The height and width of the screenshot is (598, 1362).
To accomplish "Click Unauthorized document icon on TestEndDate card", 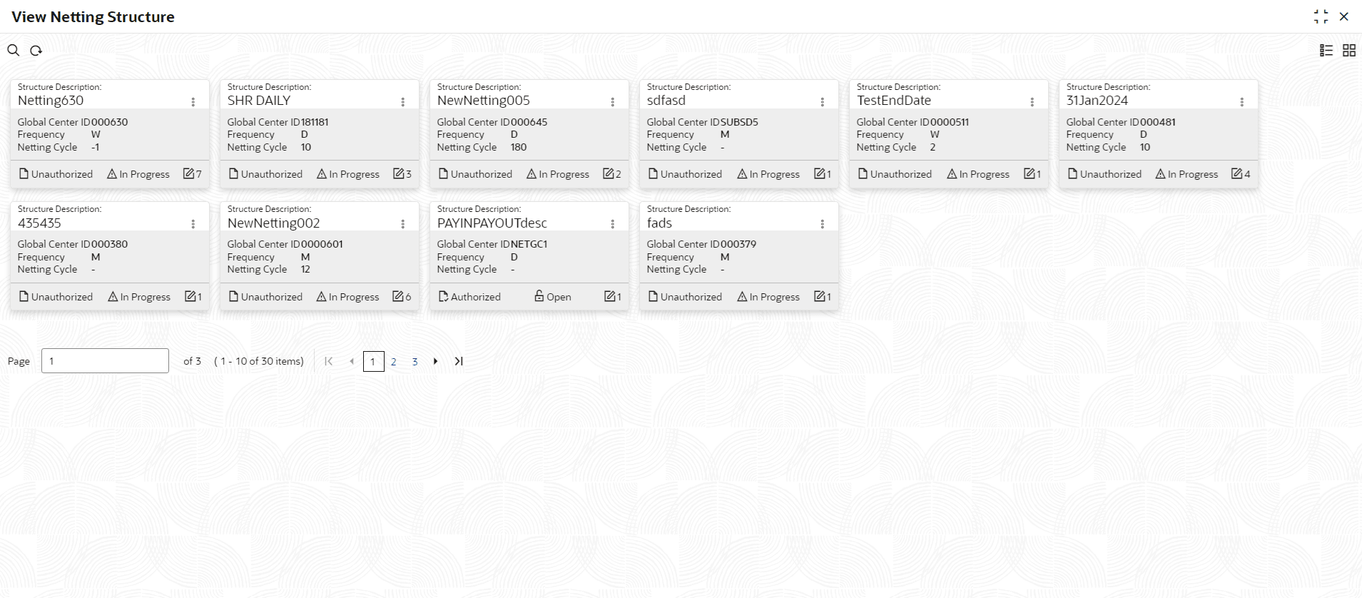I will [863, 173].
